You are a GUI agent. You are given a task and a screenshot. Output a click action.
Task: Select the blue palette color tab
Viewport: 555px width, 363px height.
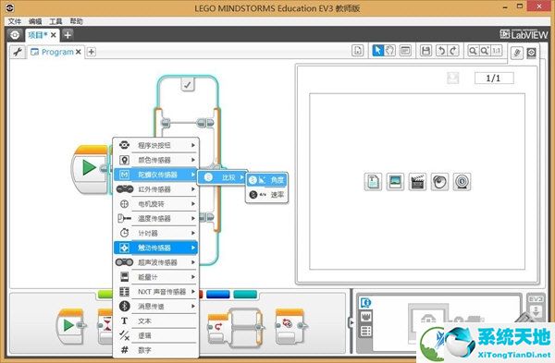(x=218, y=294)
